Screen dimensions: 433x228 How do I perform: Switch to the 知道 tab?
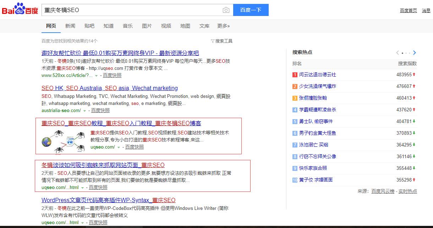pos(109,26)
